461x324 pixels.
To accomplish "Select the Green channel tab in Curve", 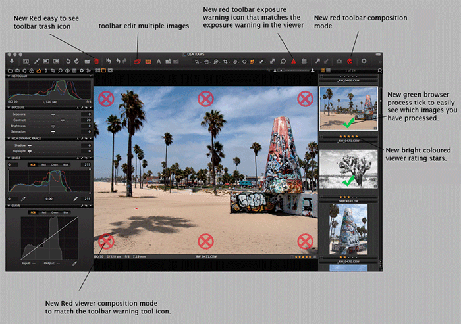I will (x=55, y=212).
